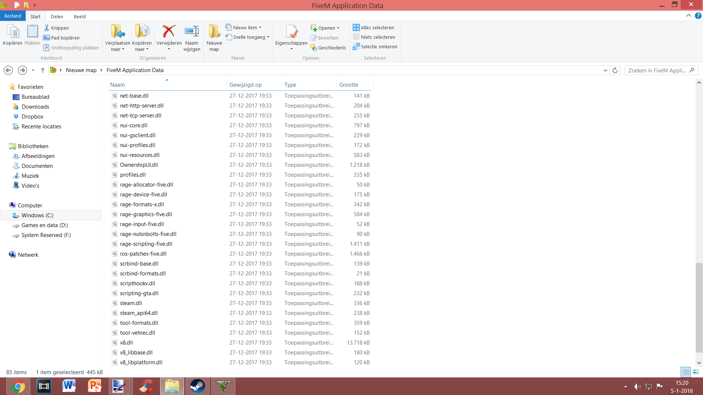703x395 pixels.
Task: Select Netwerk in navigation pane
Action: 28,255
